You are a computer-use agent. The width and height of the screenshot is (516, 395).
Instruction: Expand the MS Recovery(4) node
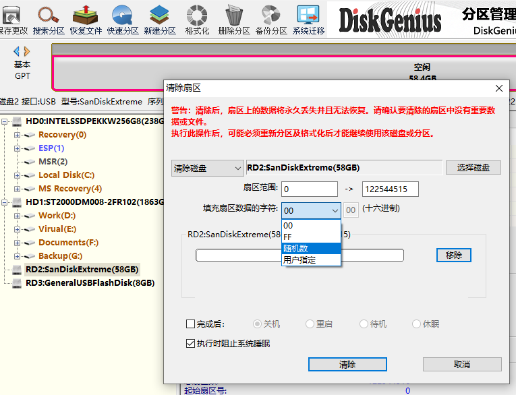click(17, 189)
